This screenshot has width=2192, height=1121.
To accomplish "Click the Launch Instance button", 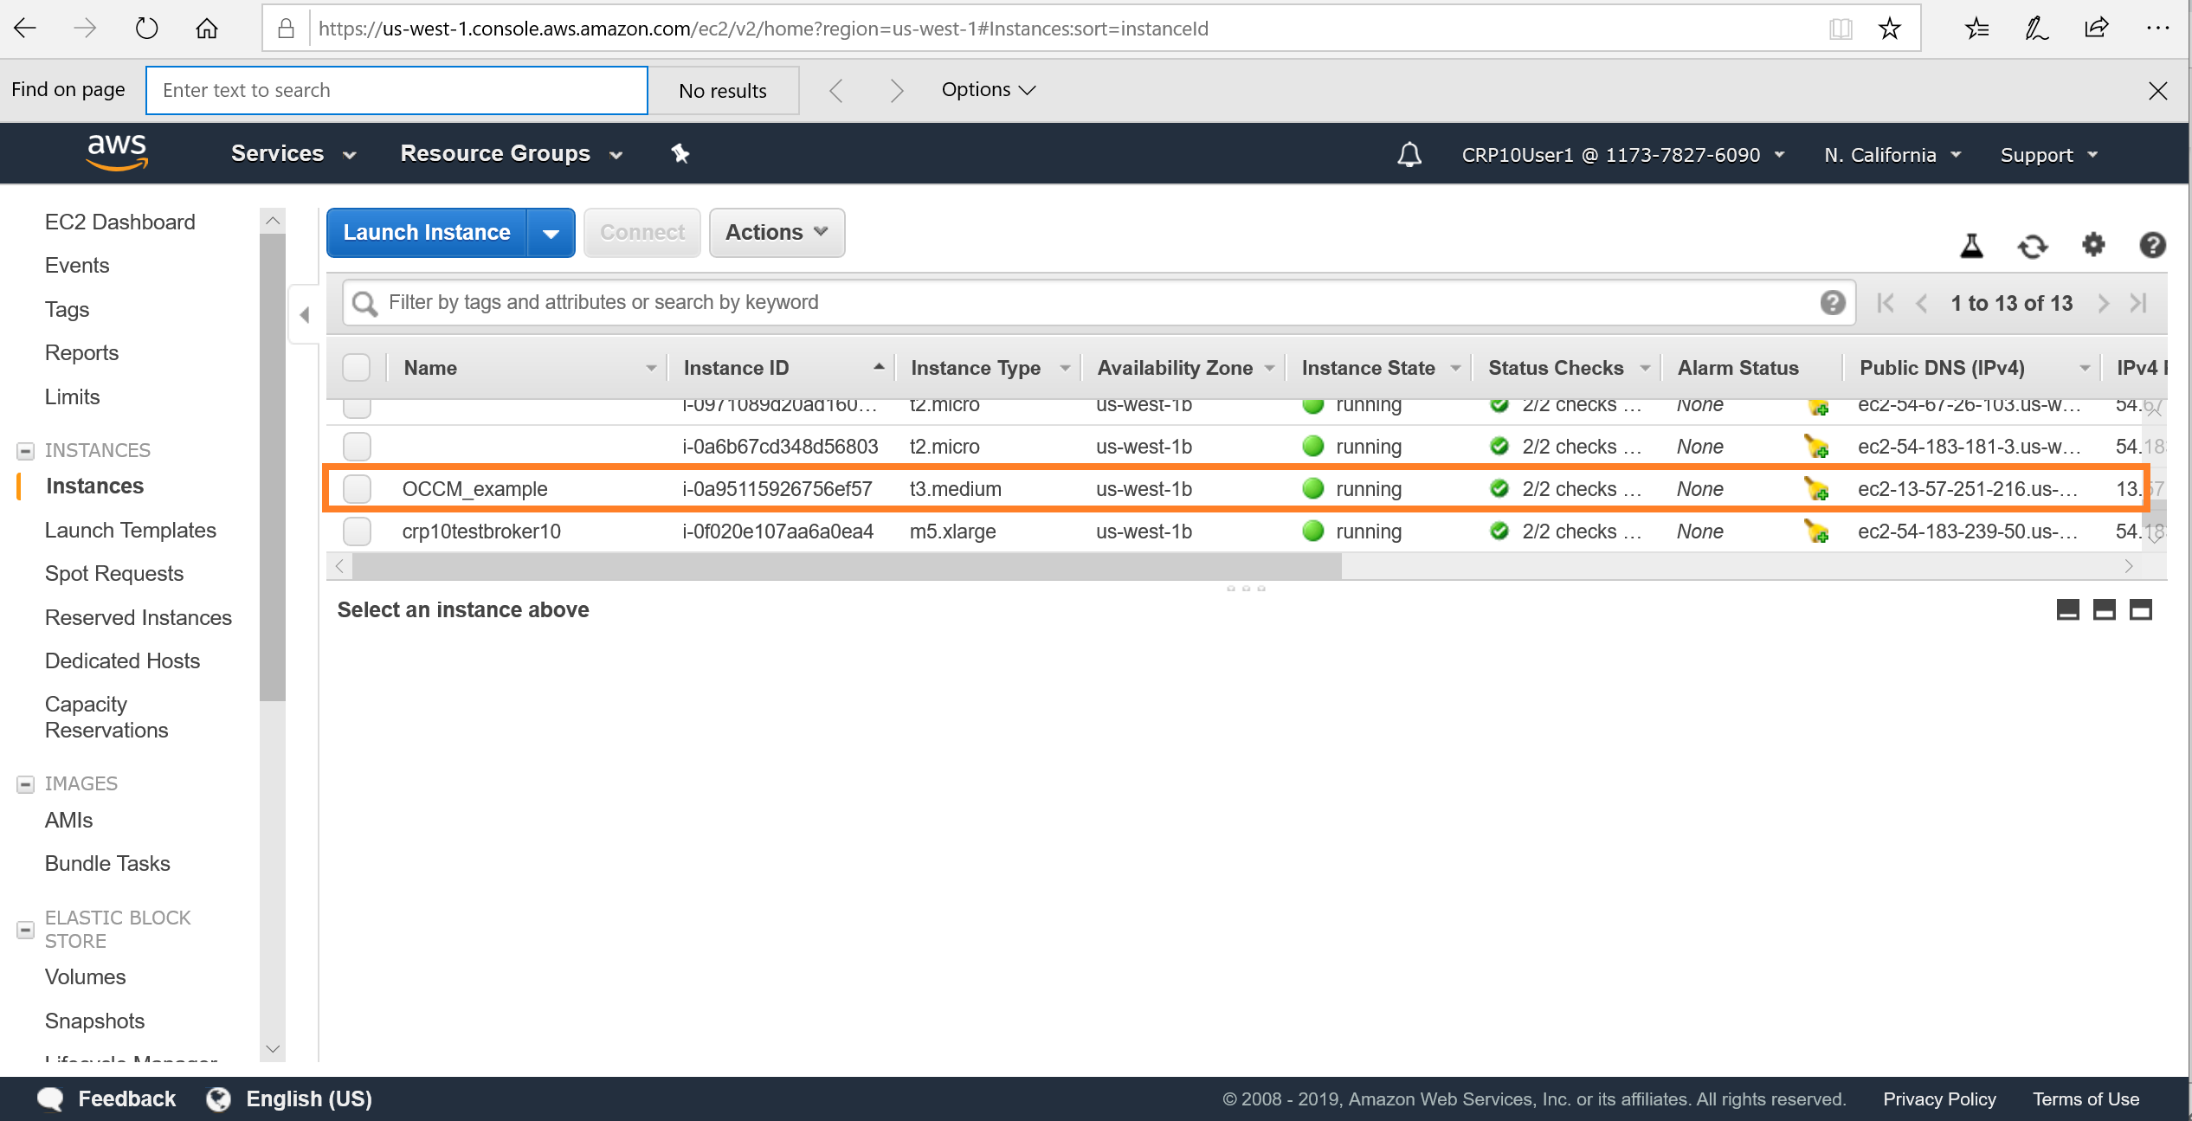I will pos(425,232).
